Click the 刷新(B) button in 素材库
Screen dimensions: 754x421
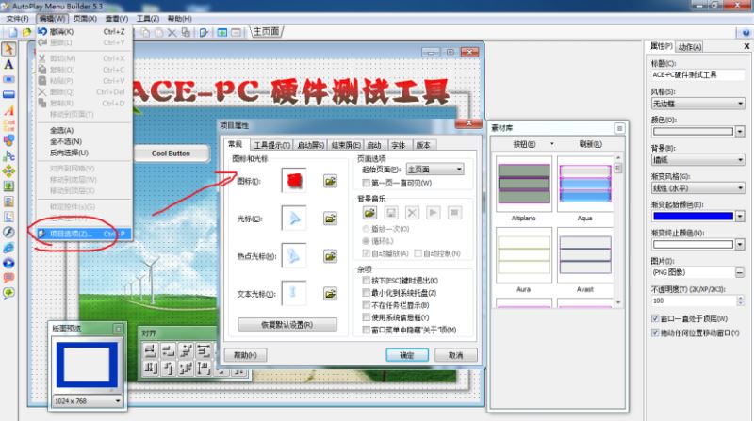[591, 144]
